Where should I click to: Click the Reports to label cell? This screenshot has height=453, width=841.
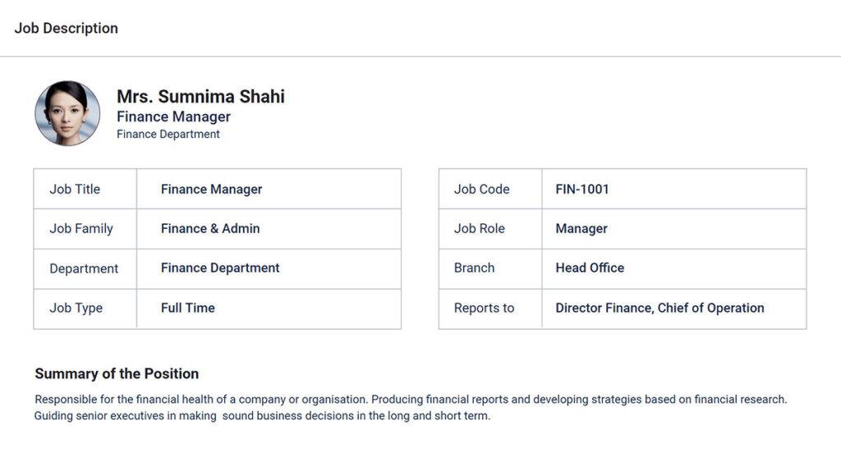coord(484,308)
